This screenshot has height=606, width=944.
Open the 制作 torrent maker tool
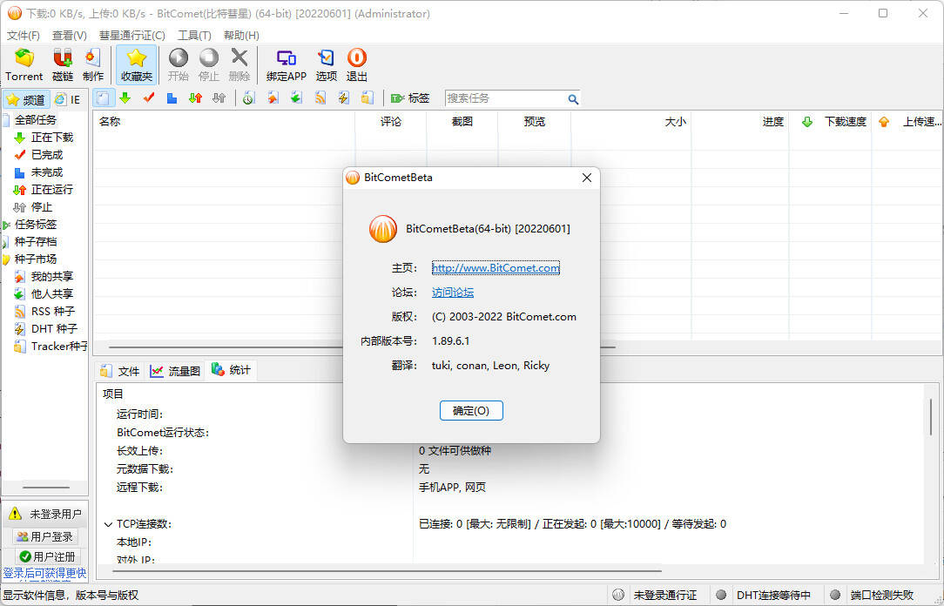[92, 64]
